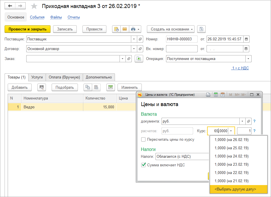Open Заказ record with its open button
The image size is (271, 197).
[x=129, y=59]
